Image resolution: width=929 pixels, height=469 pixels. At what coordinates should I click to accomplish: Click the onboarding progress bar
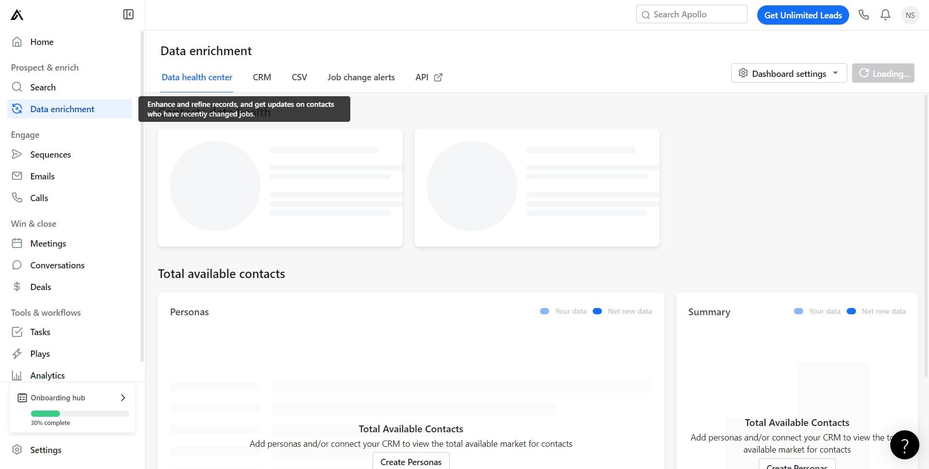coord(79,413)
